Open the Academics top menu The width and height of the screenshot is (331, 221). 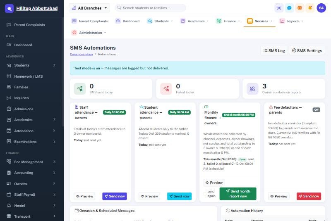[x=194, y=21]
